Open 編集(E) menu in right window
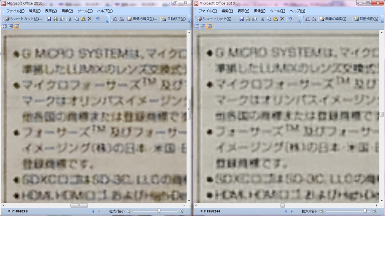 coord(227,11)
